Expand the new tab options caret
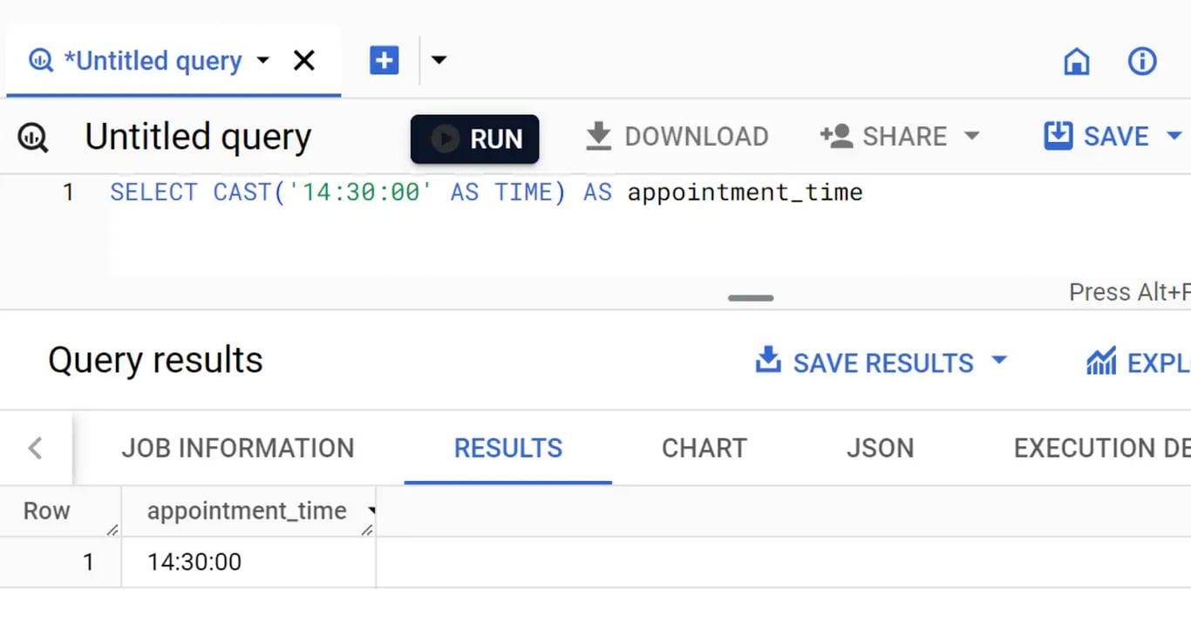The image size is (1191, 623). tap(439, 60)
